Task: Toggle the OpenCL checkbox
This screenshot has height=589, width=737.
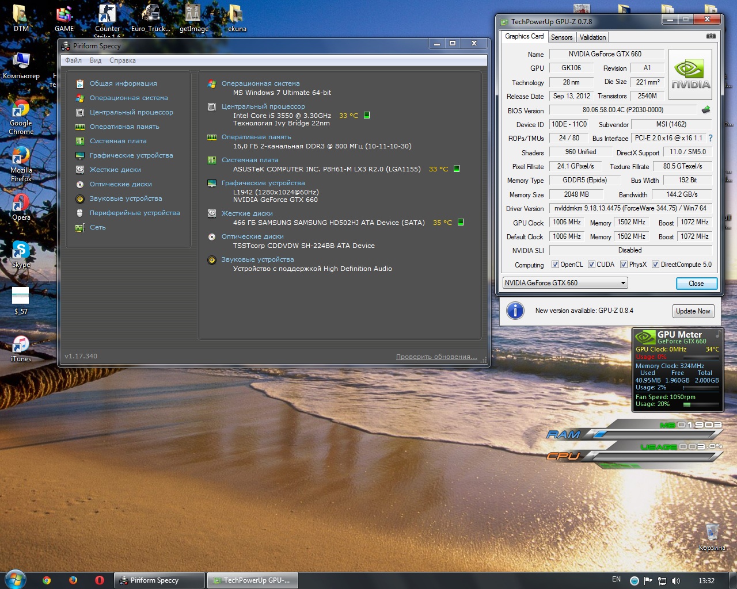Action: 555,265
